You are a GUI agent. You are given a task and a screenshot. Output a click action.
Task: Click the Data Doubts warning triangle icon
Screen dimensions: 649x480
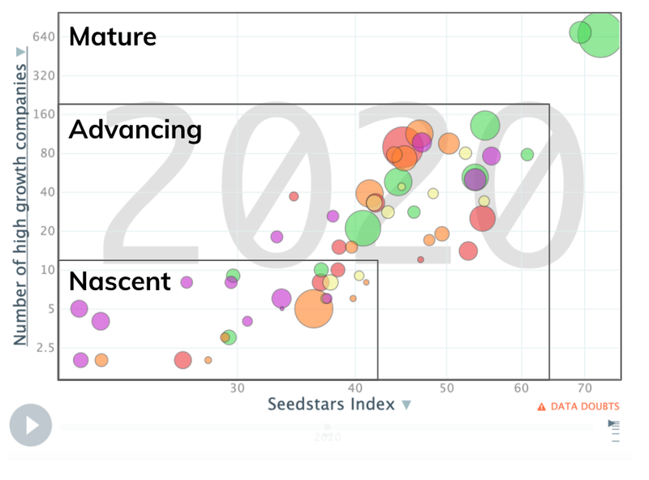point(542,407)
